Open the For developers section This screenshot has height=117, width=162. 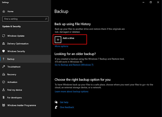click(14, 98)
